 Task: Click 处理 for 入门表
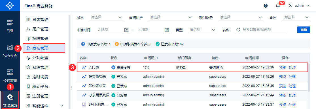coord(292,67)
